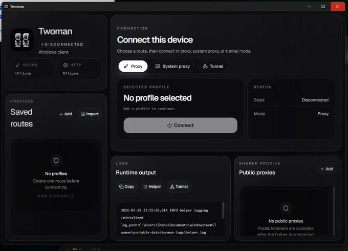The height and width of the screenshot is (251, 348).
Task: Click the shield icon in Public proxies
Action: tap(286, 208)
